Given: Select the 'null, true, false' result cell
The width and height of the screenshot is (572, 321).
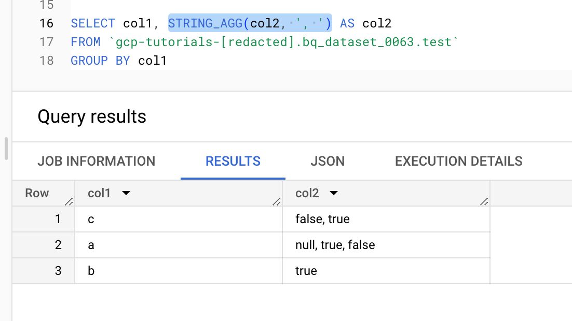Looking at the screenshot, I should pyautogui.click(x=386, y=245).
